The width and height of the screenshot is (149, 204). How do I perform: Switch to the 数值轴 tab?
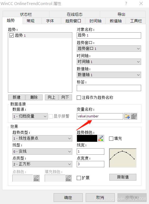pos(116,21)
